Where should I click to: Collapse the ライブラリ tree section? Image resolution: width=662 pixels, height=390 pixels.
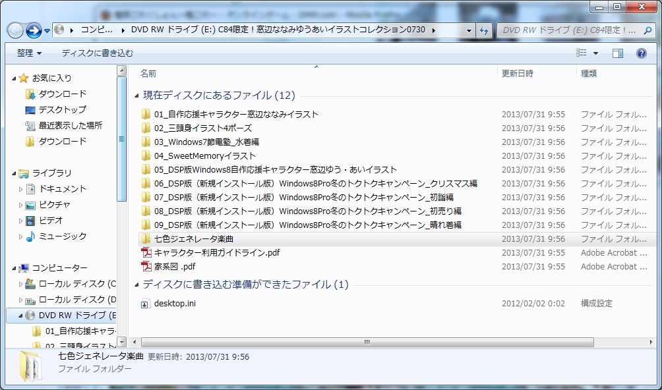14,173
